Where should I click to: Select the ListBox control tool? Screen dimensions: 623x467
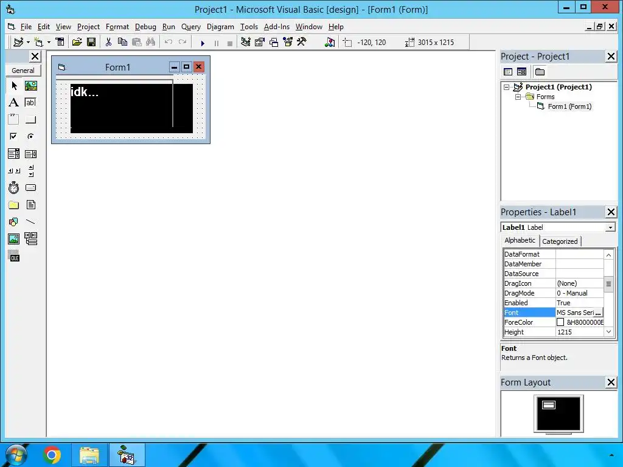tap(31, 154)
